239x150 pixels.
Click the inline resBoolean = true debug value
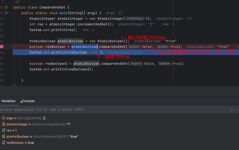tap(93, 52)
